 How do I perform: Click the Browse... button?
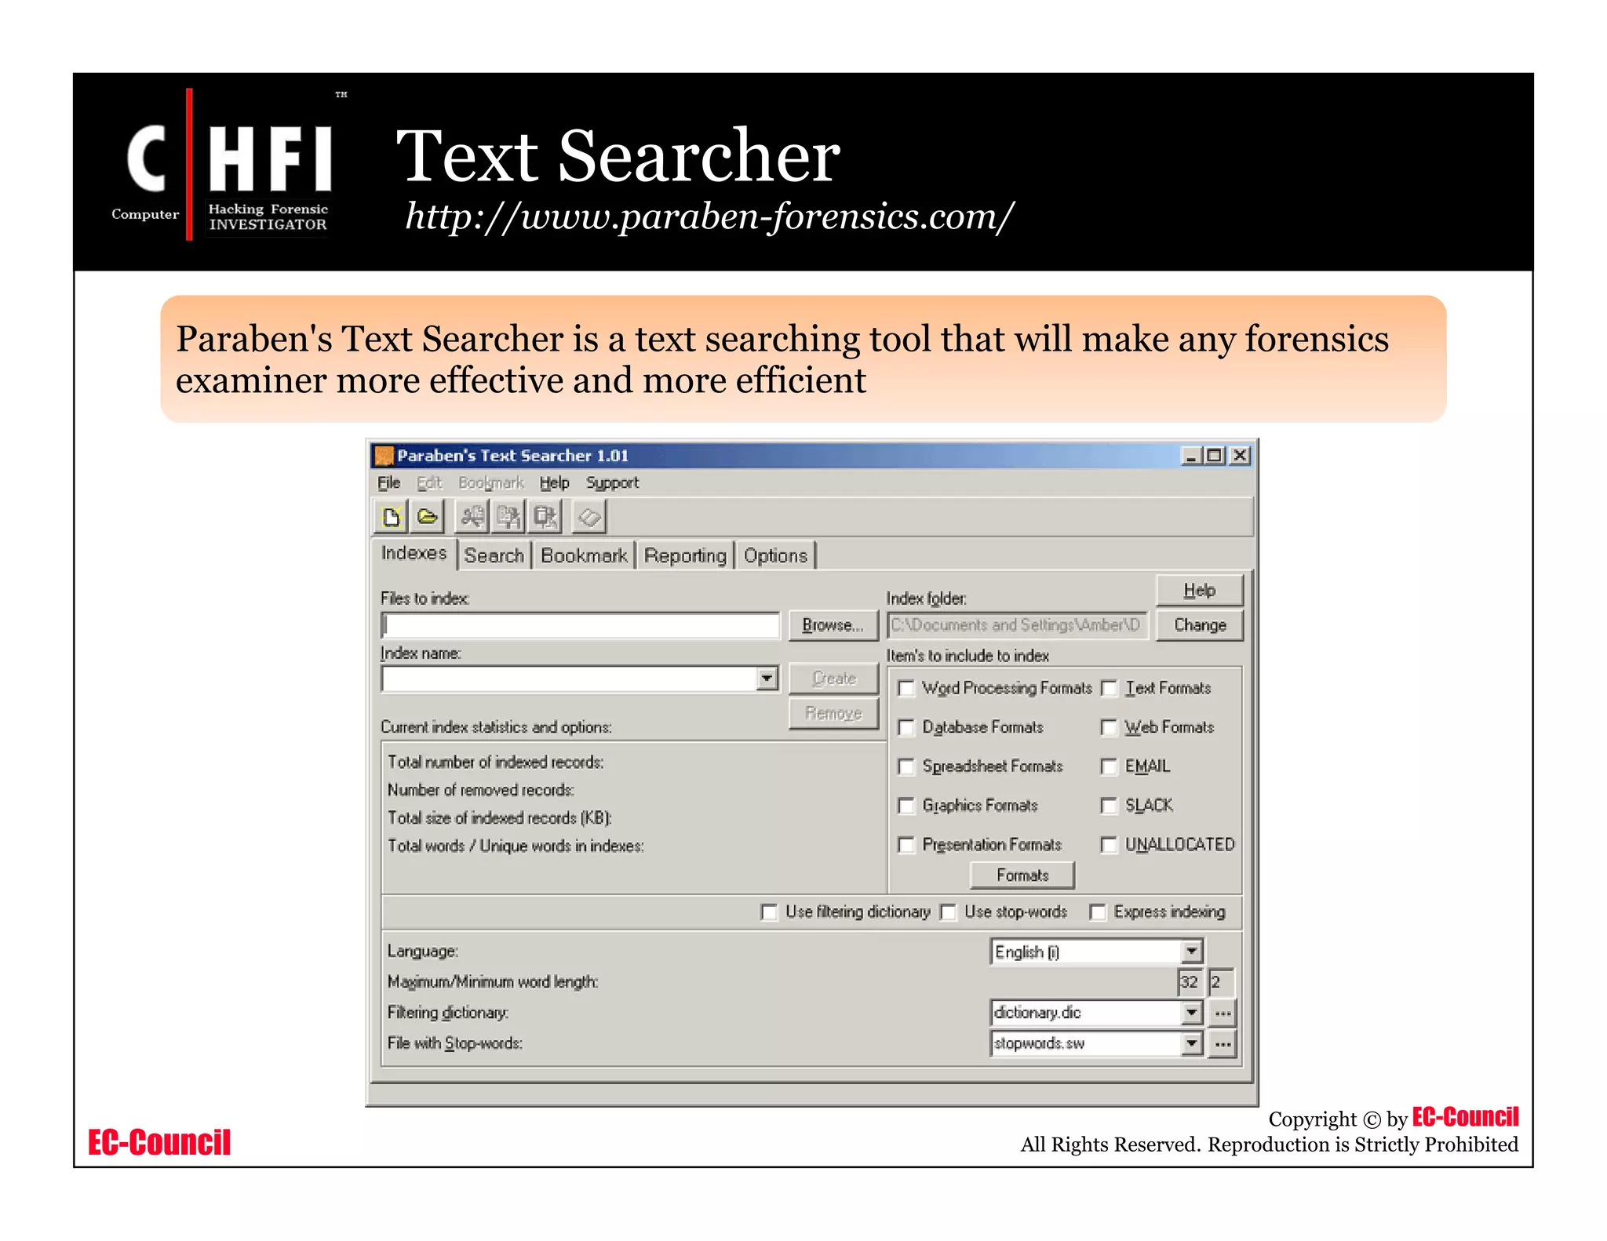point(833,625)
